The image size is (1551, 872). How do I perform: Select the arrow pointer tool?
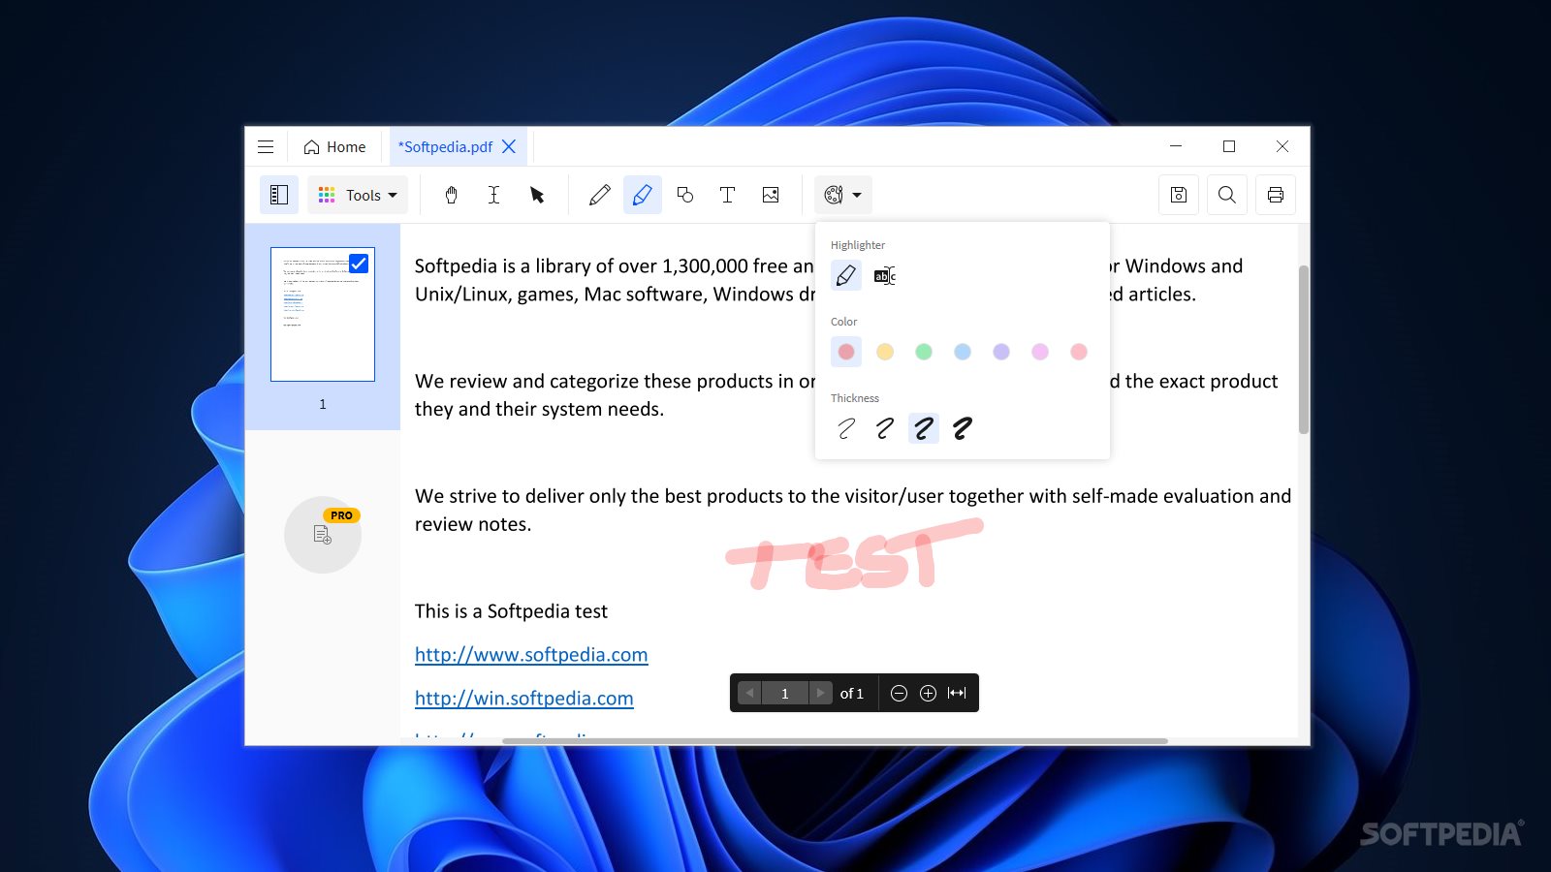pyautogui.click(x=536, y=195)
